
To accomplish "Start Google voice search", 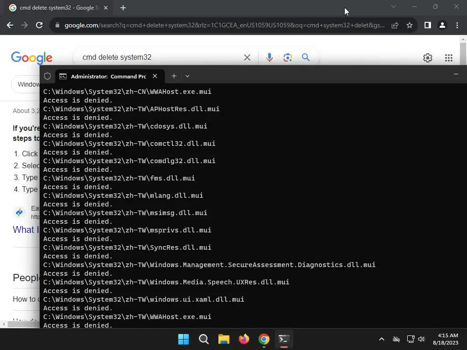I will pyautogui.click(x=269, y=57).
